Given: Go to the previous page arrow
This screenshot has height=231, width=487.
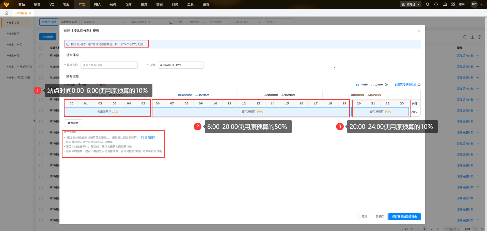Looking at the screenshot, I should pos(418,229).
